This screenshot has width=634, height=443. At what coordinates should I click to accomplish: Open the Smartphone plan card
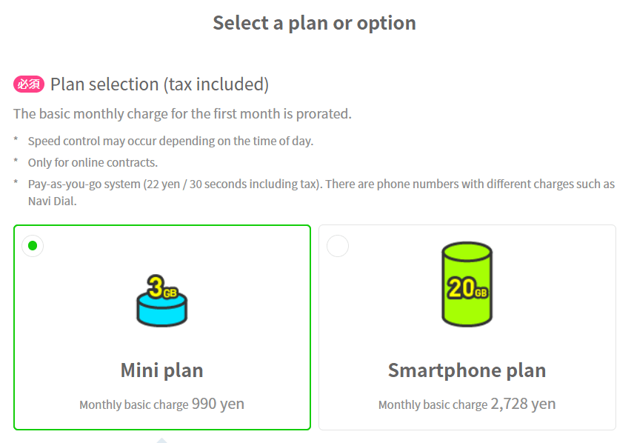(467, 326)
